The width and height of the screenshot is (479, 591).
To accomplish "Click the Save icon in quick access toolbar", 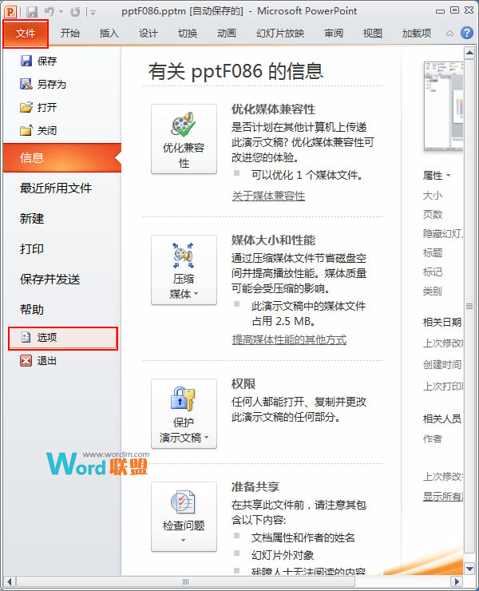I will (32, 12).
